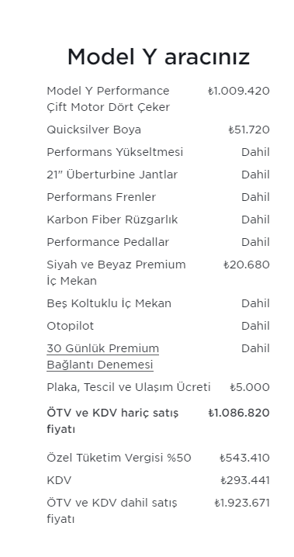Click Siyah ve Beyaz Premium İç Mekan

[x=116, y=272]
